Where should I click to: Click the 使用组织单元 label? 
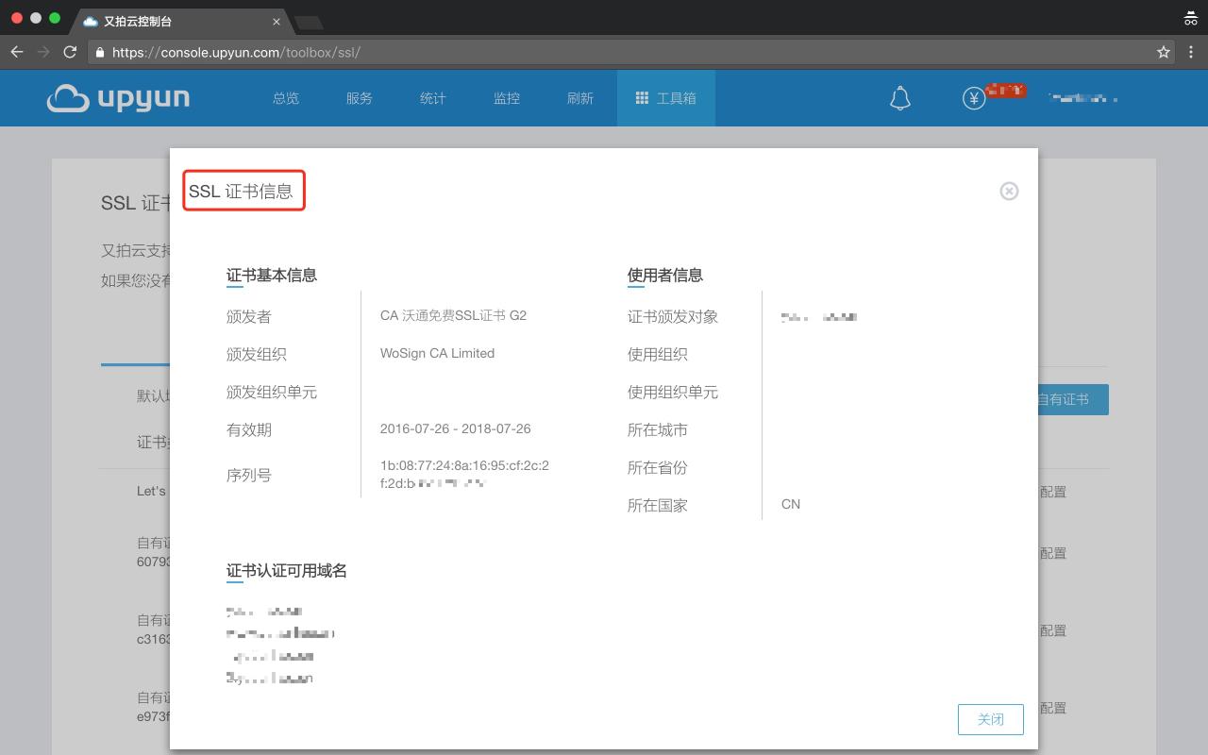tap(673, 392)
